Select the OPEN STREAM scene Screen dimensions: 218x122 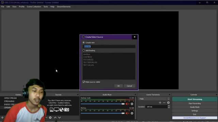10,98
